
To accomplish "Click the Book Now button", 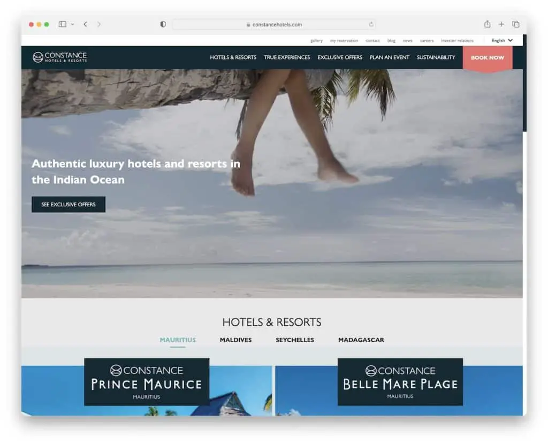I will tap(488, 58).
